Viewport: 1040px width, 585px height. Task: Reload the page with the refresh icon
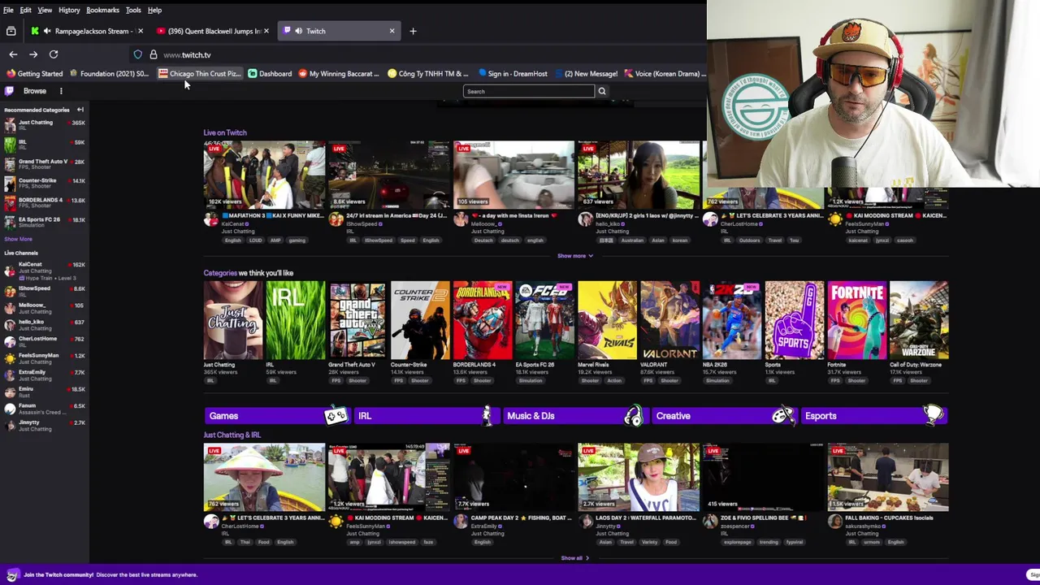click(54, 54)
